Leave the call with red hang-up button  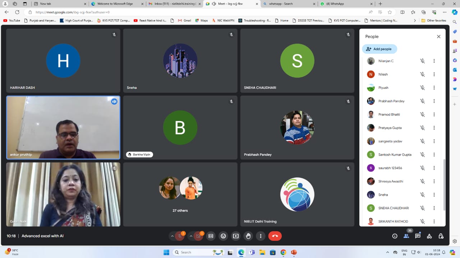(275, 236)
